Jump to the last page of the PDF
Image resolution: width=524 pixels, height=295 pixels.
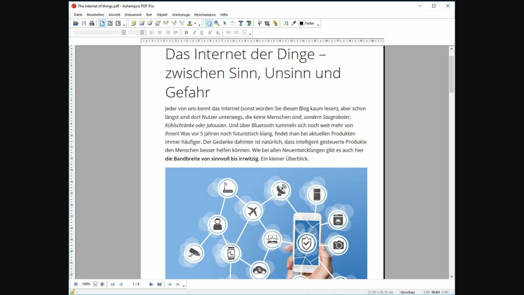(x=159, y=284)
